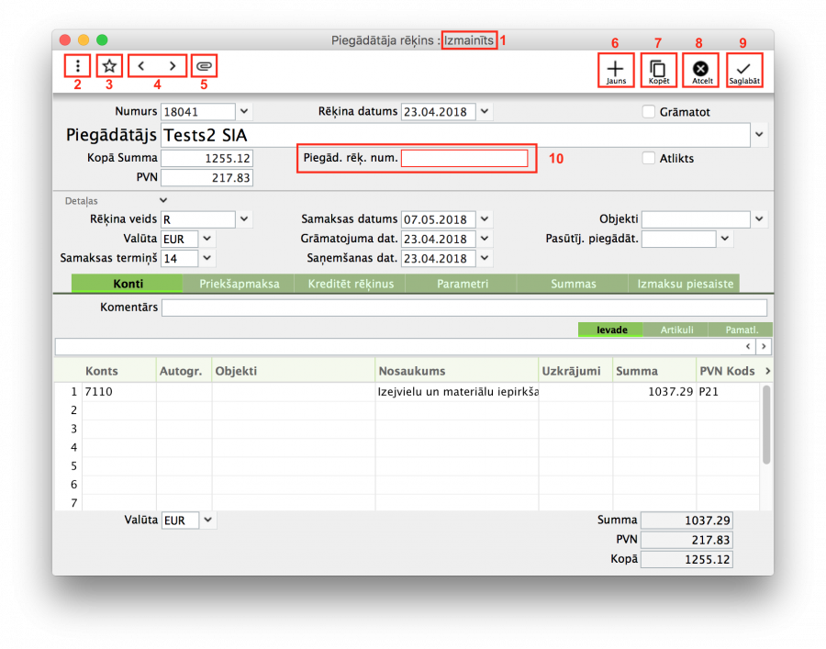Viewport: 826px width, 649px height.
Task: Open the Valūta EUR dropdown in details
Action: (207, 239)
